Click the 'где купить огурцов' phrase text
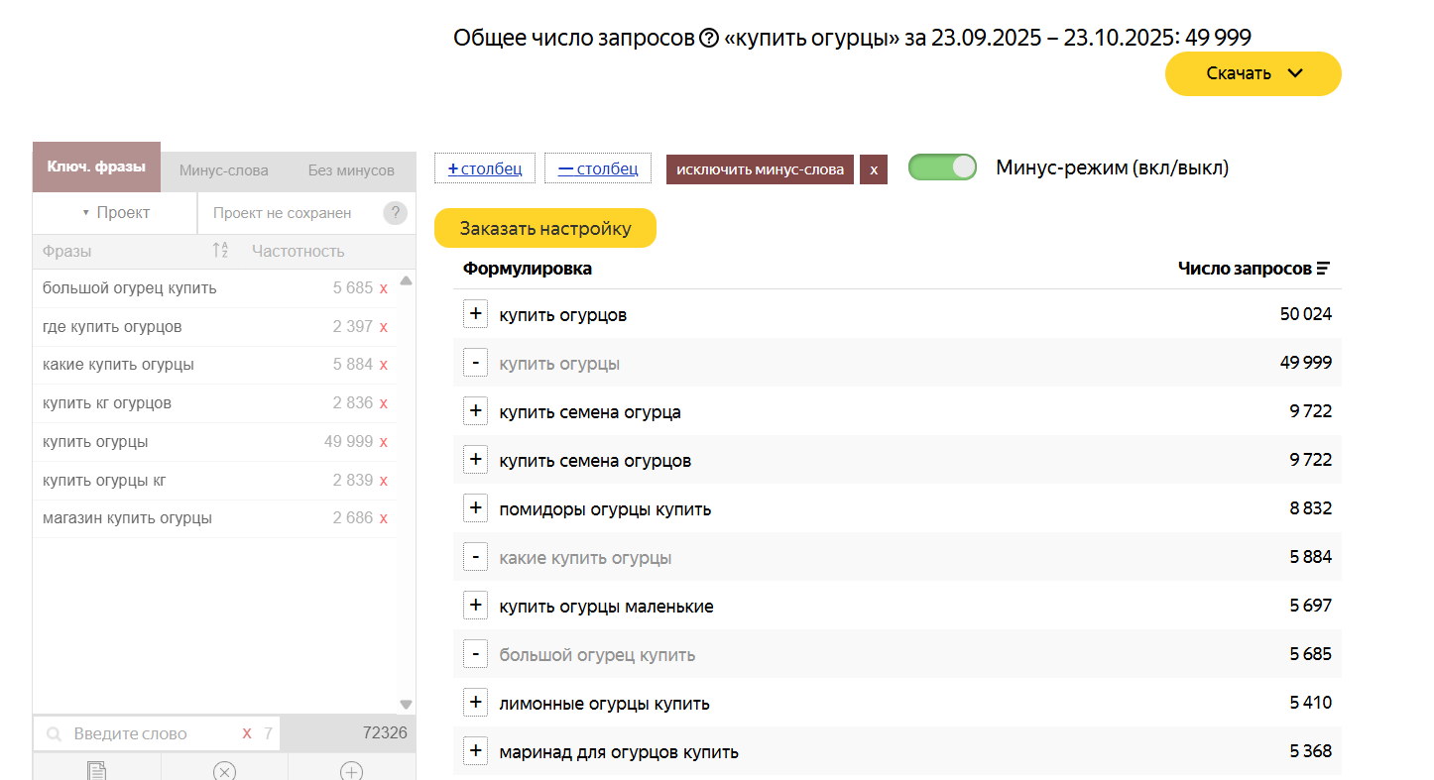This screenshot has width=1434, height=780. pyautogui.click(x=112, y=327)
